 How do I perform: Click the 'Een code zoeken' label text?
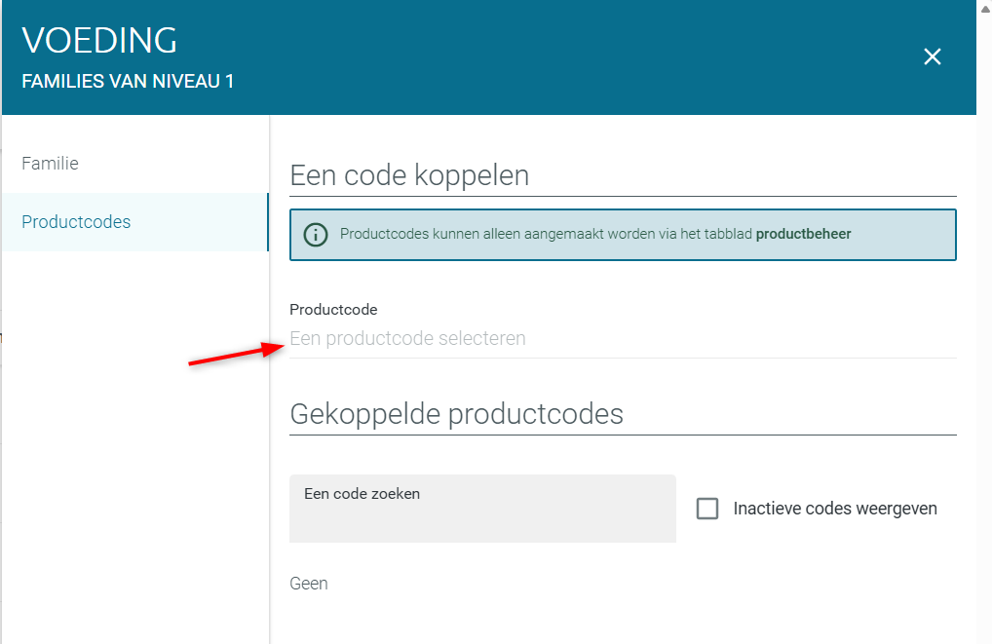click(x=362, y=494)
